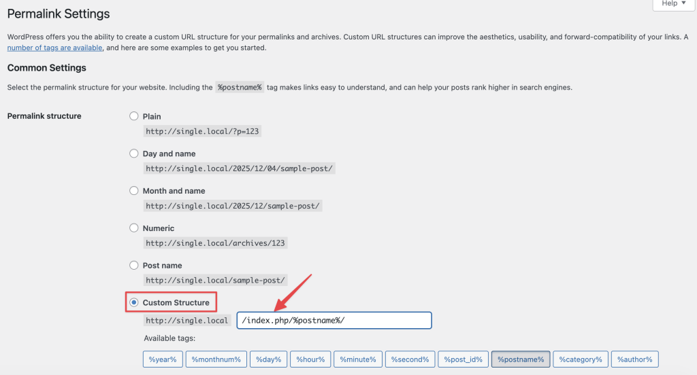Viewport: 697px width, 375px height.
Task: Click the single.local/sample-post/ example URL
Action: click(x=215, y=281)
